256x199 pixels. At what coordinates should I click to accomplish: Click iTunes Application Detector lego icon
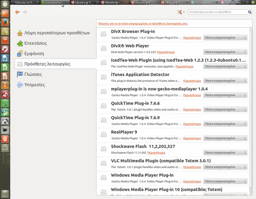[x=104, y=77]
